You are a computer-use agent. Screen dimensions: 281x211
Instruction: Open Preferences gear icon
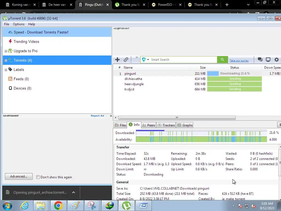(277, 60)
